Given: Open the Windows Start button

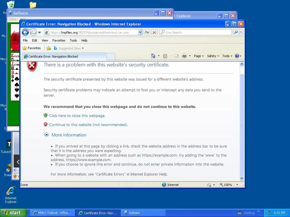Looking at the screenshot, I should [13, 213].
